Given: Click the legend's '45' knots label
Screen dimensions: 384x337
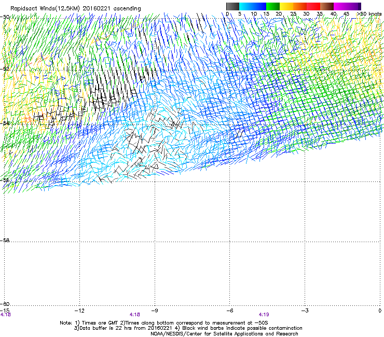Looking at the screenshot, I should pyautogui.click(x=346, y=14).
